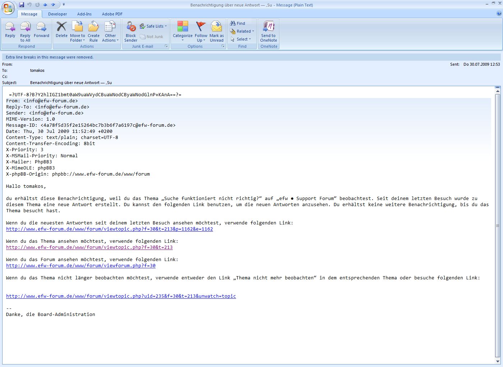Open the Help question mark icon

pyautogui.click(x=499, y=14)
